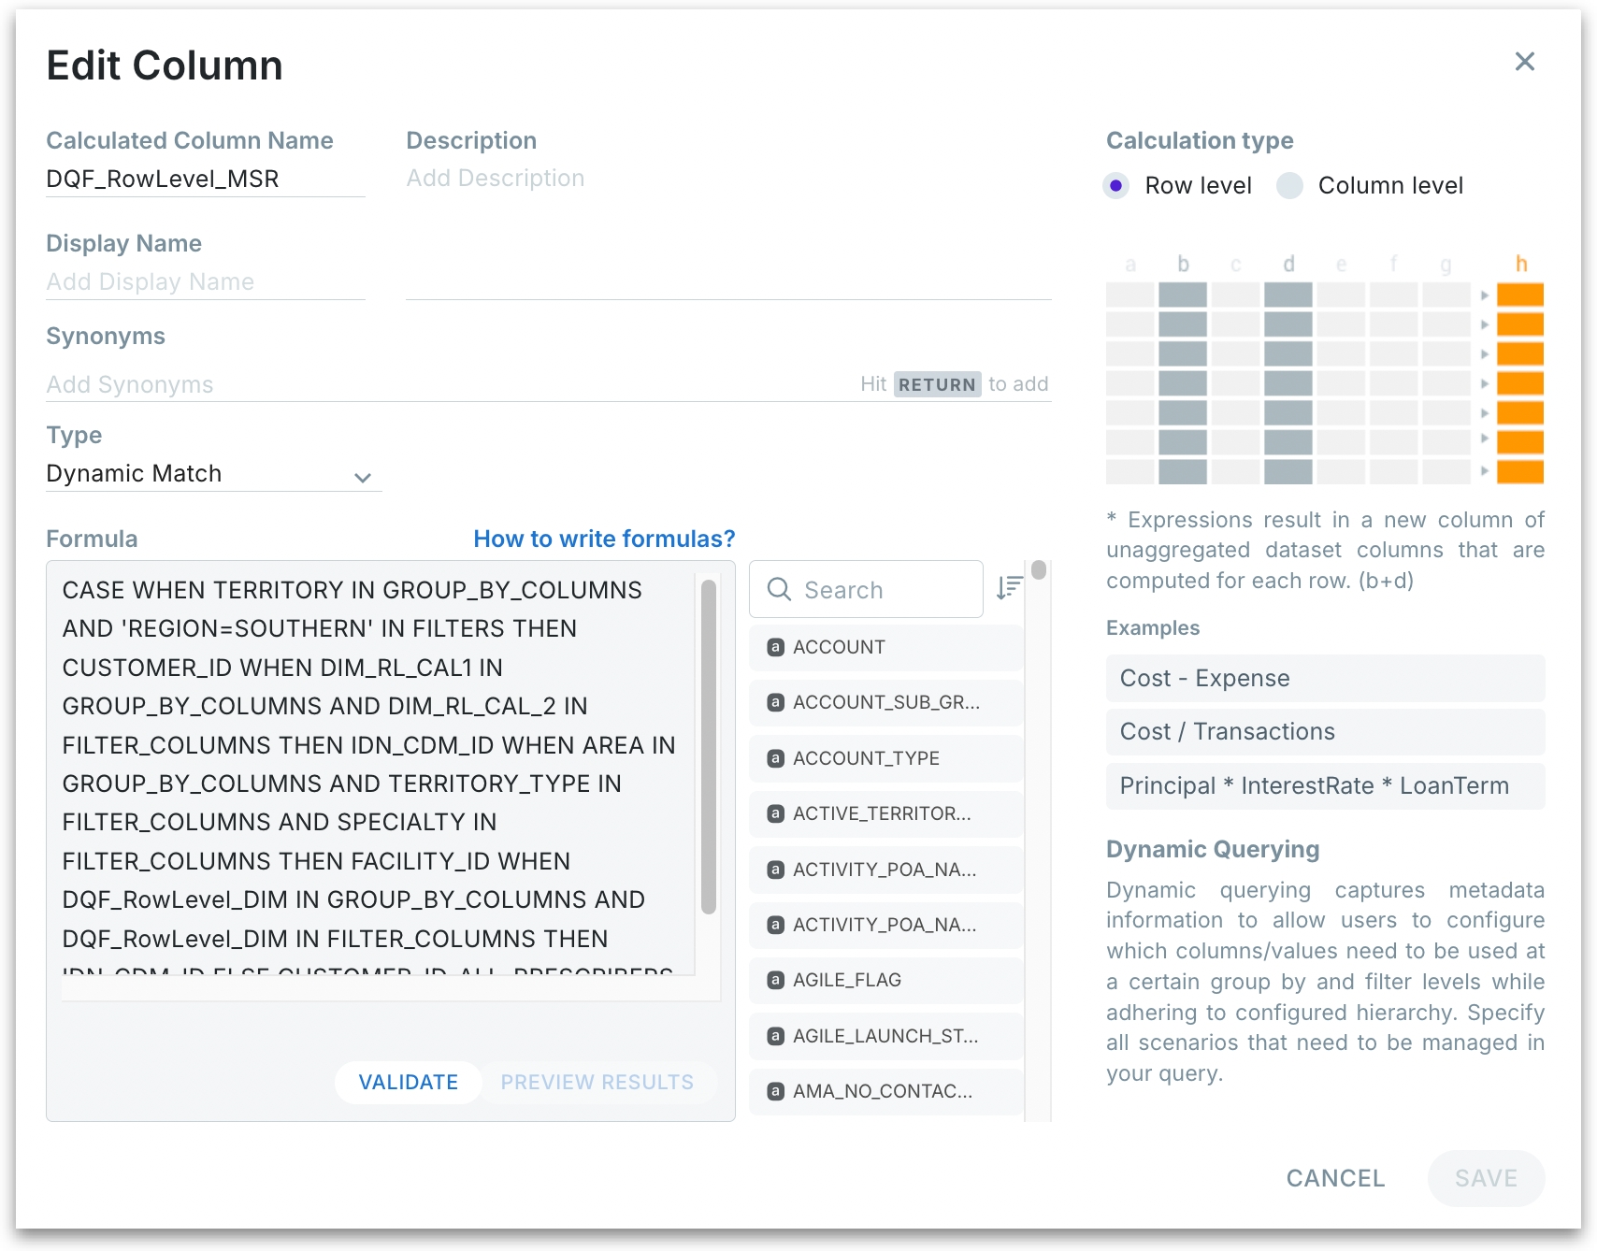The height and width of the screenshot is (1251, 1597).
Task: Click the attribute icon beside ACCOUNT_TYPE
Action: tap(775, 758)
